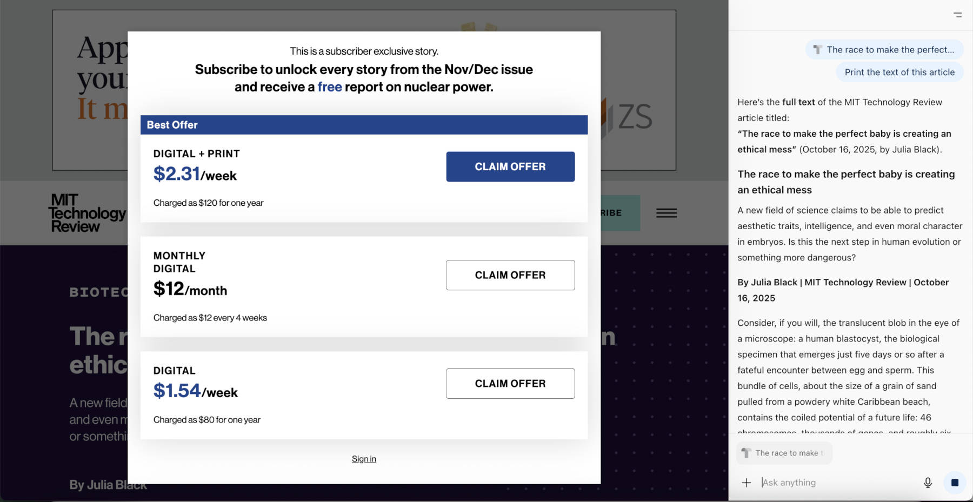Click the MIT Technology Review logo
Image resolution: width=973 pixels, height=502 pixels.
point(86,213)
